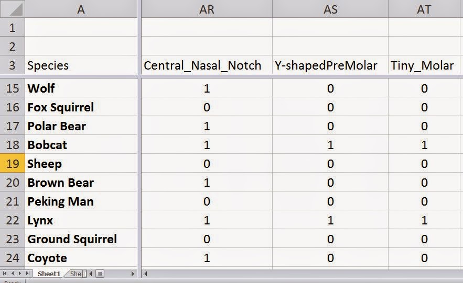Screen dimensions: 463x283
Task: Click Bobcat's Y-shapedPreMolar value cell
Action: tap(330, 145)
